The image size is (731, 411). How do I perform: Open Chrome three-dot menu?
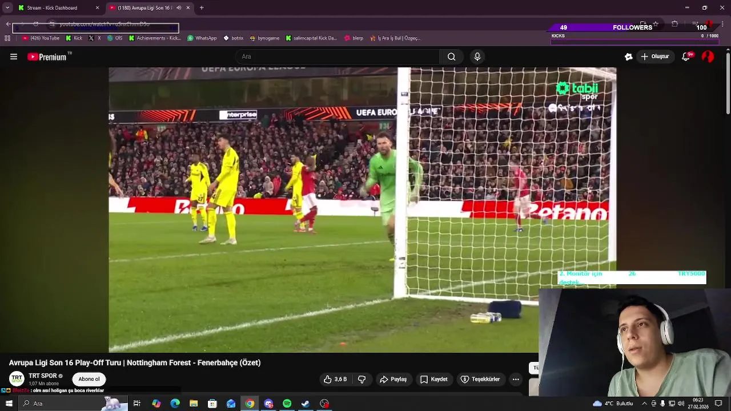[x=722, y=24]
